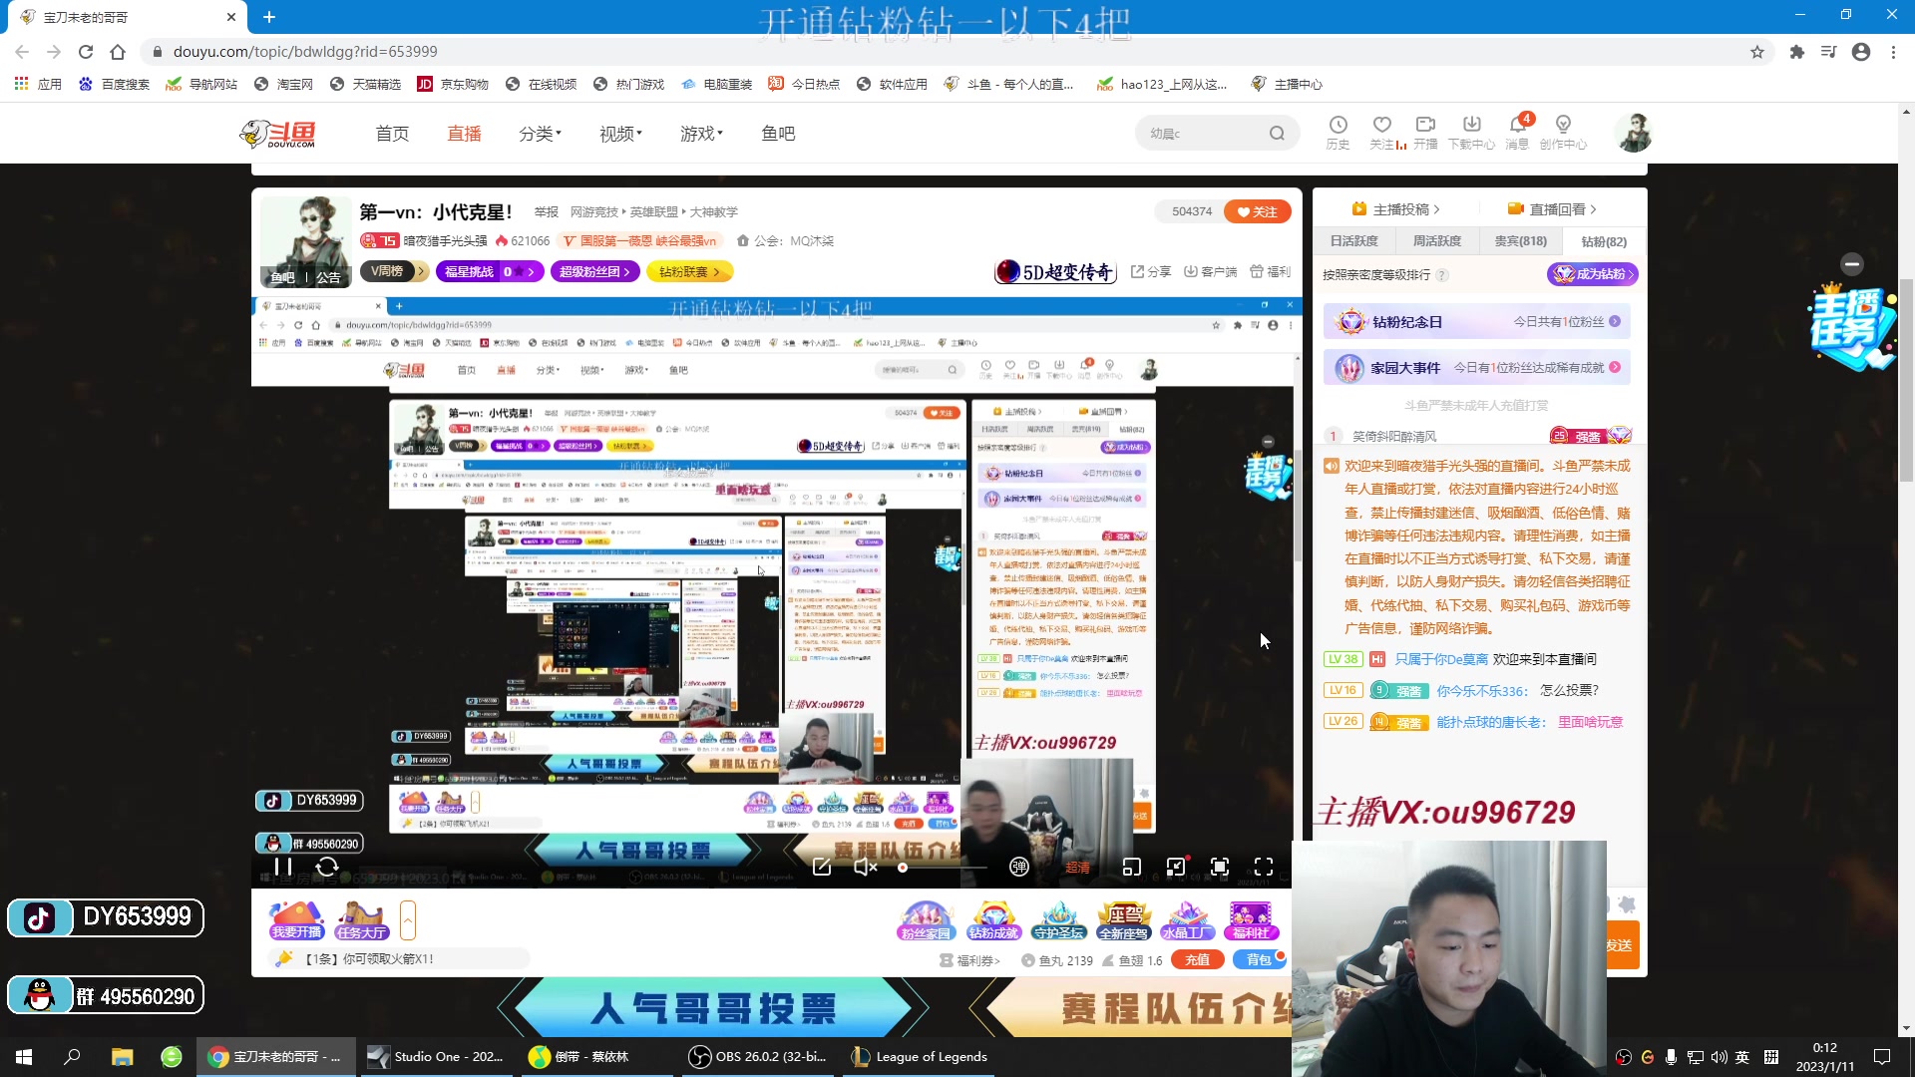
Task: Click the red 关注 follow button
Action: [1256, 211]
